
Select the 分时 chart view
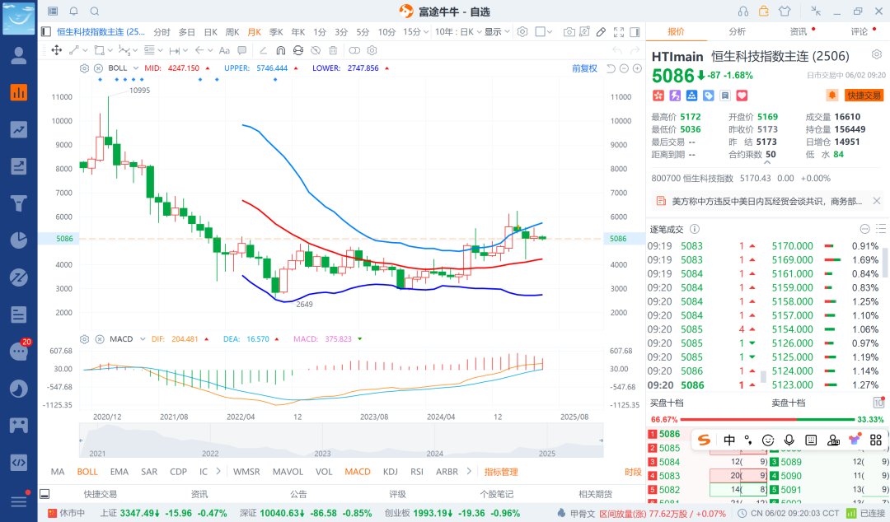click(x=162, y=32)
